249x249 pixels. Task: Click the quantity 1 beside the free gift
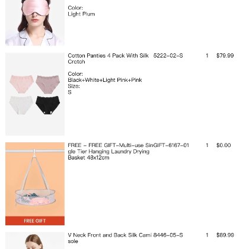pyautogui.click(x=207, y=145)
